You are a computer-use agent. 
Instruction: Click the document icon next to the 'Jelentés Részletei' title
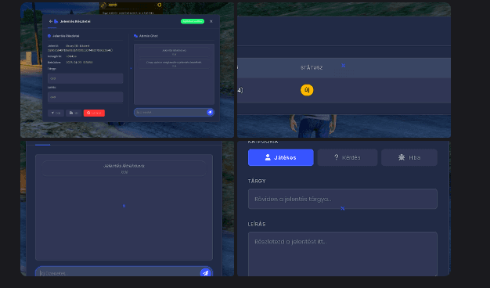tap(56, 22)
